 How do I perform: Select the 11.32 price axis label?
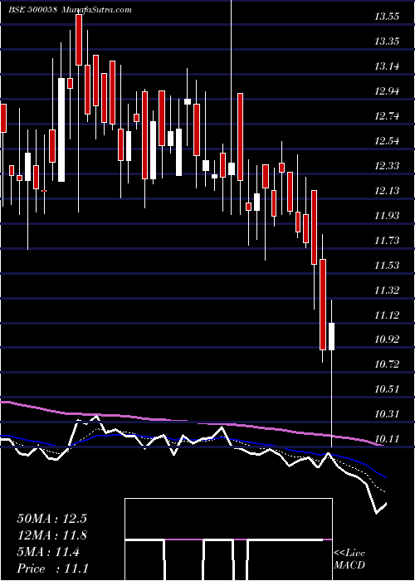tap(387, 290)
